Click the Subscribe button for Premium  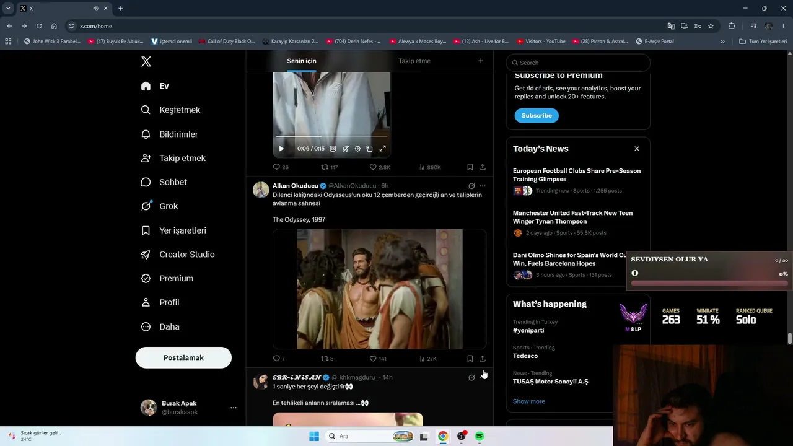[x=537, y=116]
